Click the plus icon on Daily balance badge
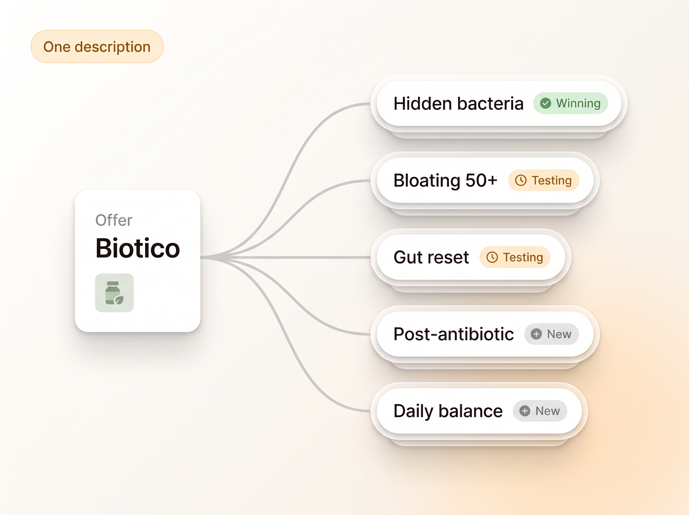Screen dimensions: 689x515 [x=525, y=411]
